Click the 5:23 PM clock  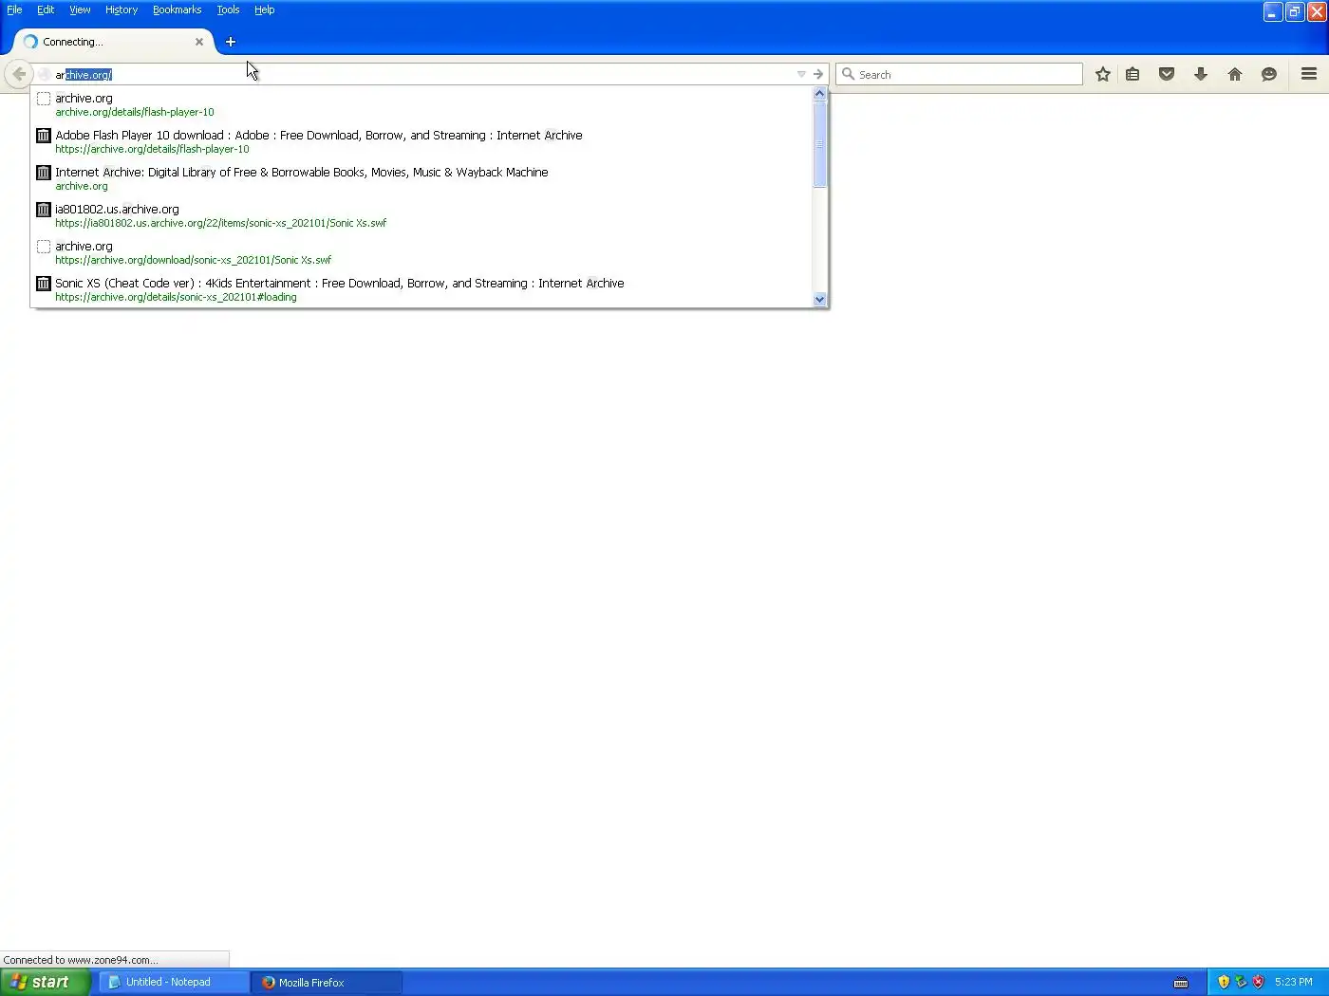click(x=1294, y=982)
